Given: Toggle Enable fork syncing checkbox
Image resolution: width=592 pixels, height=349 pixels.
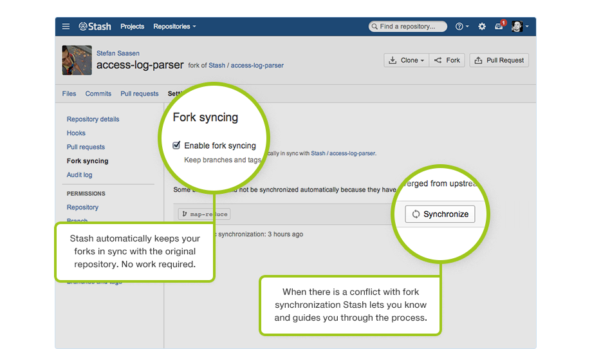Looking at the screenshot, I should (176, 146).
